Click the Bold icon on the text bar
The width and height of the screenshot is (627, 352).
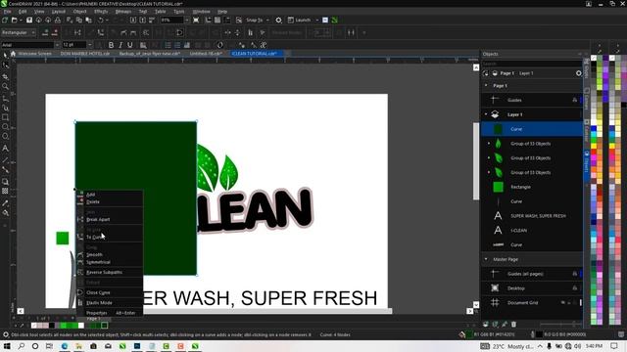(111, 45)
